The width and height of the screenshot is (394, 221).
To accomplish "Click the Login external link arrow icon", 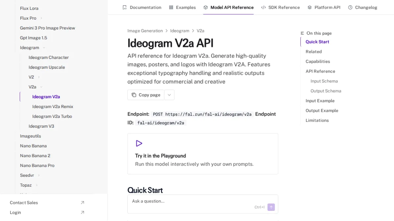I will tap(82, 212).
